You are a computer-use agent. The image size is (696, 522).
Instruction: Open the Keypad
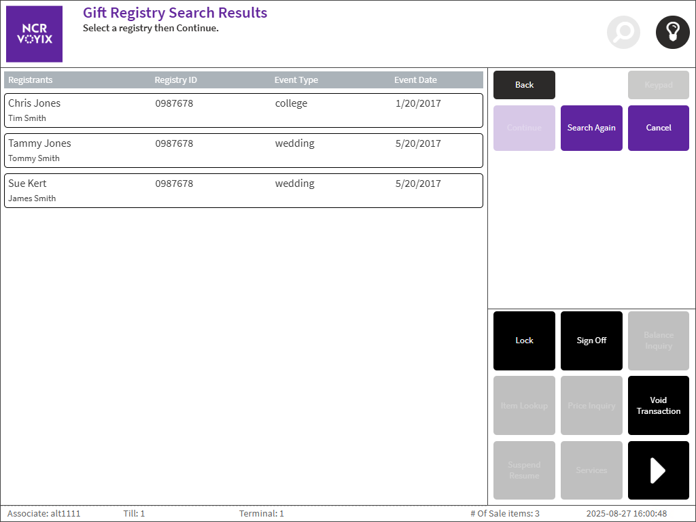click(658, 85)
